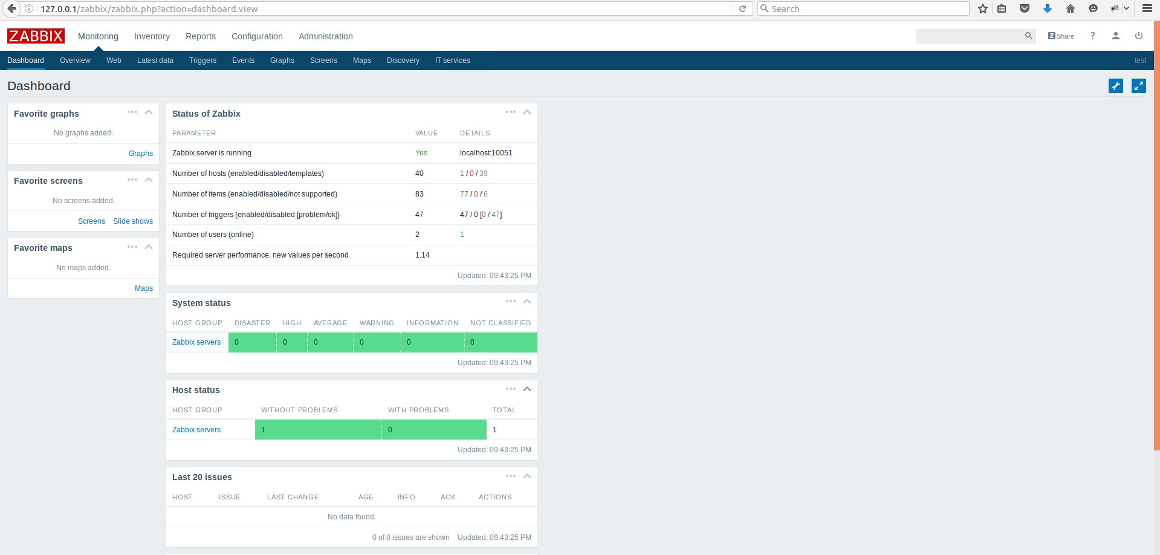Click the With problems cell showing 0
This screenshot has width=1160, height=555.
(x=434, y=430)
